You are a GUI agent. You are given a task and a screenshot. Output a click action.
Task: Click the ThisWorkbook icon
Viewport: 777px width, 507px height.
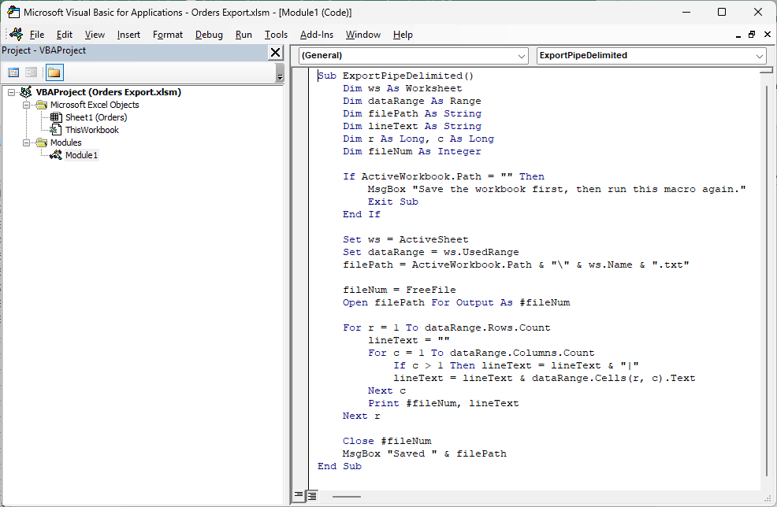56,130
